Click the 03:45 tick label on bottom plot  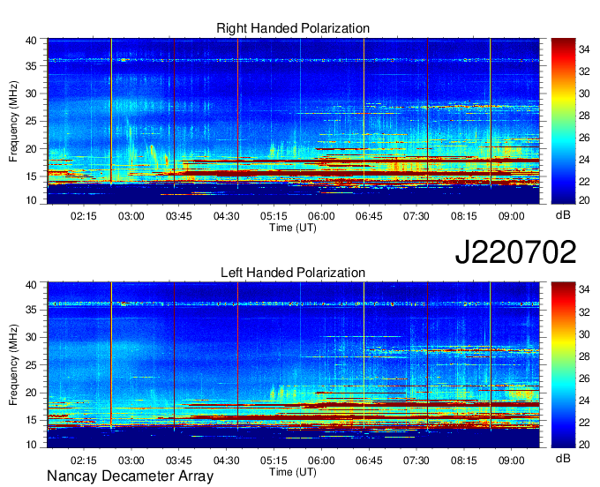click(179, 461)
